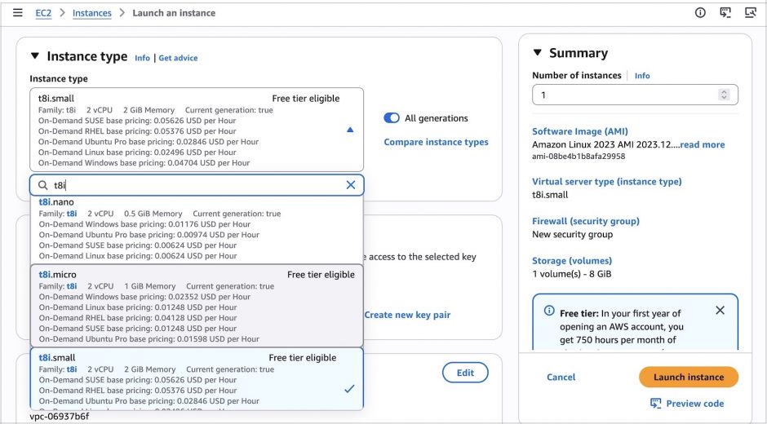This screenshot has width=767, height=424.
Task: Click the Free tier info circle icon
Action: click(x=549, y=311)
